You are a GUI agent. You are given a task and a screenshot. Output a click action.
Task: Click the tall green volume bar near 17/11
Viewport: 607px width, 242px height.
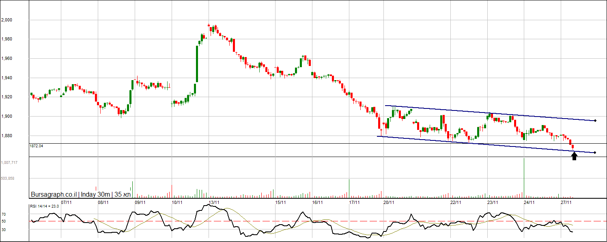349,188
